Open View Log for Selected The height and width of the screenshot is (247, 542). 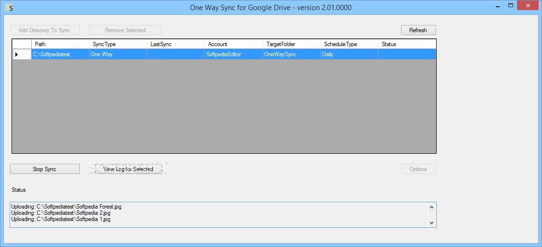pyautogui.click(x=128, y=169)
